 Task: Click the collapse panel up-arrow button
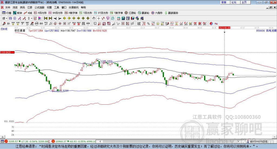click(x=2, y=137)
